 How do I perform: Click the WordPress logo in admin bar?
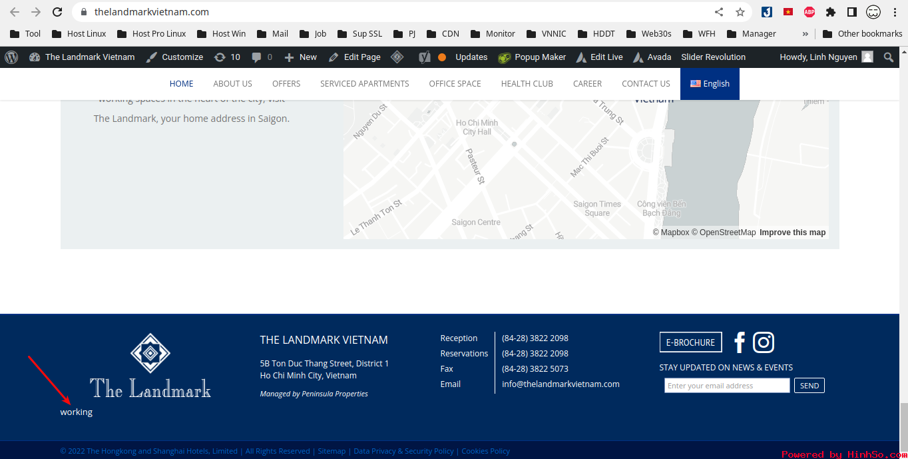pos(11,57)
